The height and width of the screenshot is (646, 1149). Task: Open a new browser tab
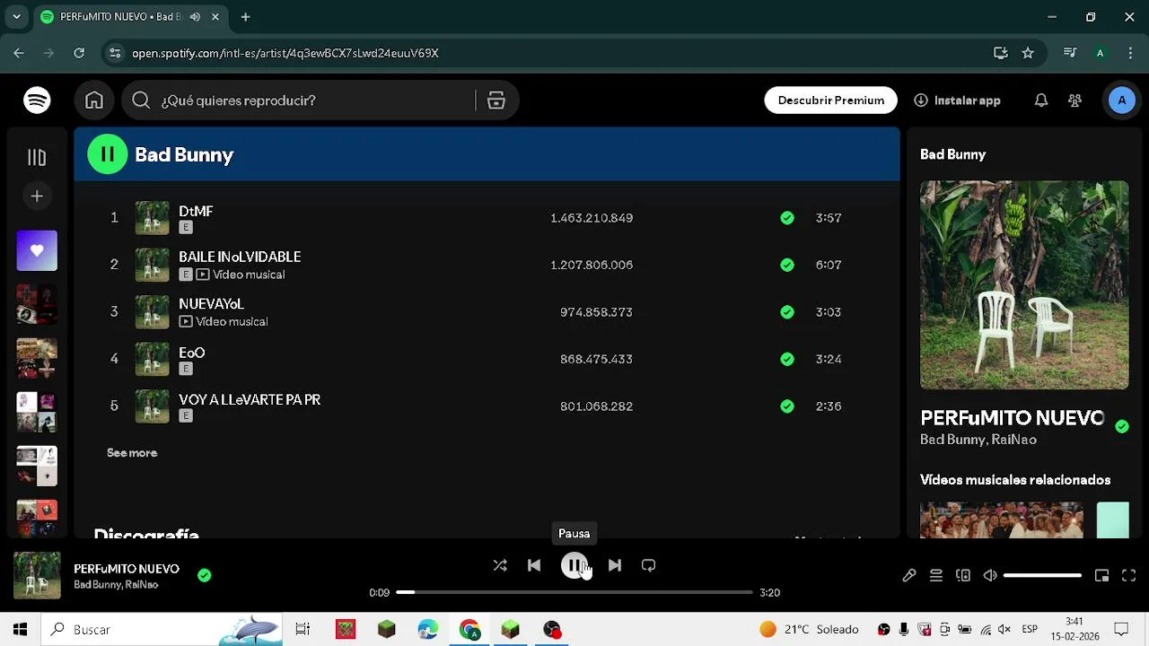[x=245, y=16]
